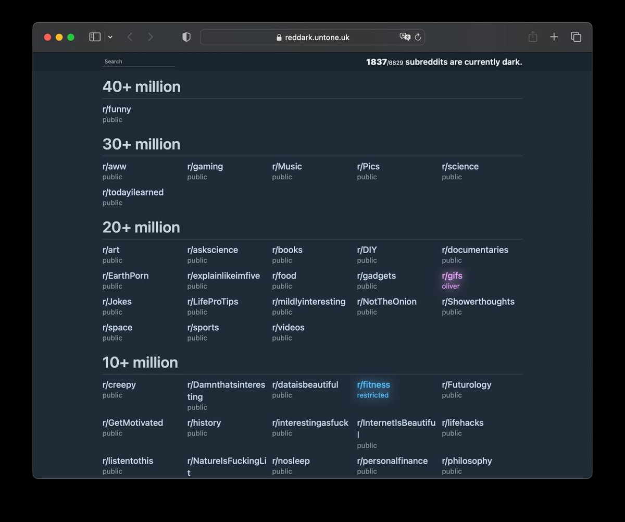Toggle the Safari sidebar icon

[x=95, y=37]
